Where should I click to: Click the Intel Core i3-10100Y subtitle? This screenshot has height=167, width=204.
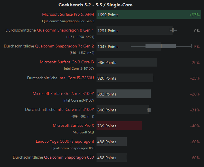79,69
